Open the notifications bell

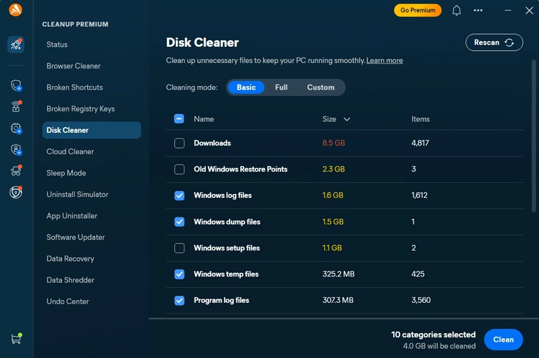[x=456, y=10]
